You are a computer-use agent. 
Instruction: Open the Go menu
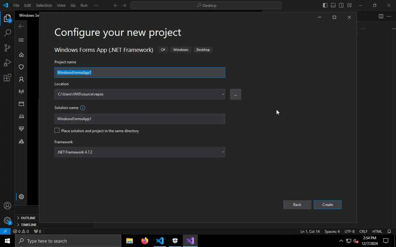[73, 5]
